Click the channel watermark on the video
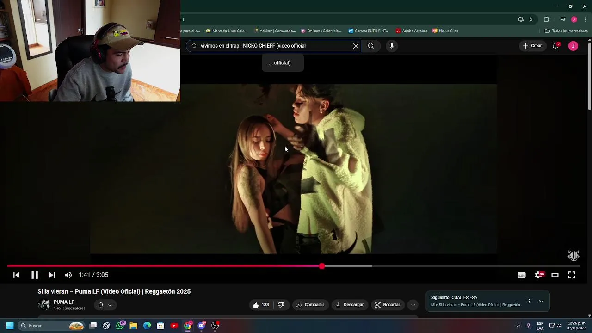The image size is (592, 333). (573, 256)
